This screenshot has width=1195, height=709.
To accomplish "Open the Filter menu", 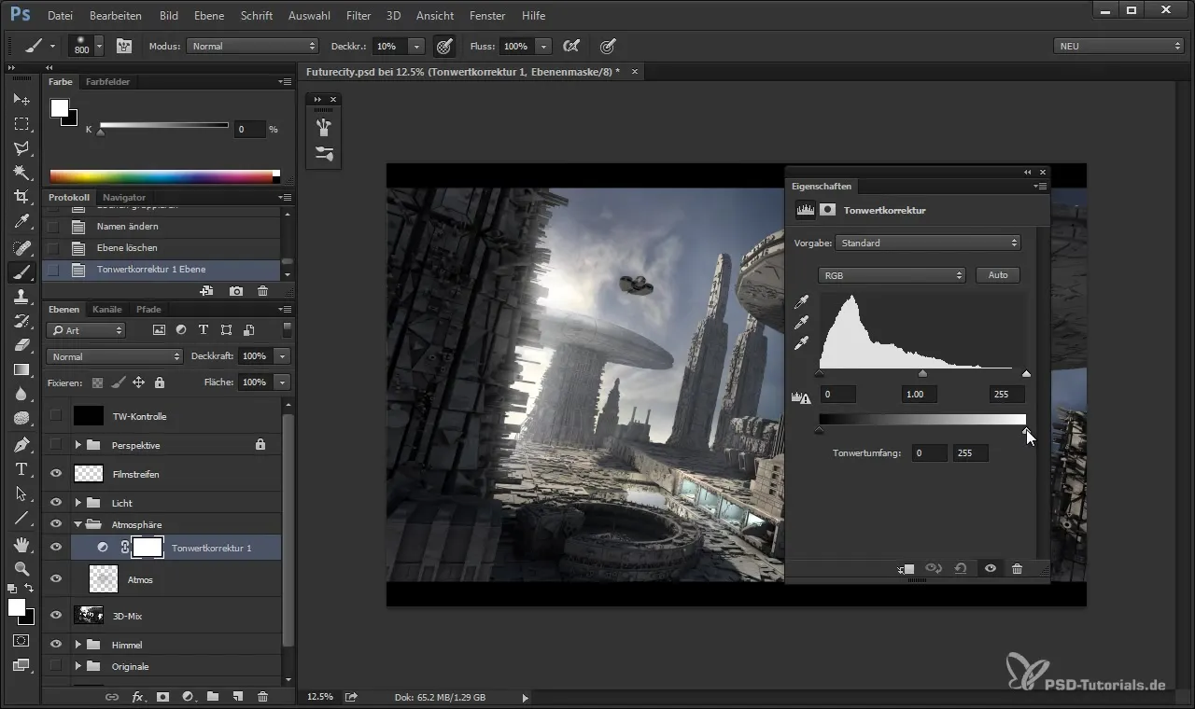I will click(358, 16).
